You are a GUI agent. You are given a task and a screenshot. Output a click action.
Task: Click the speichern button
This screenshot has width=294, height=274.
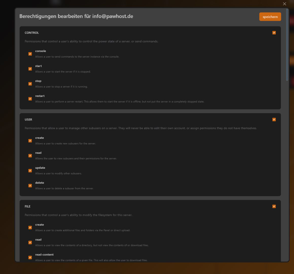coord(270,17)
